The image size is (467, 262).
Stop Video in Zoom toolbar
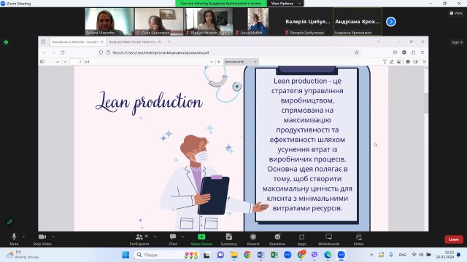pos(42,239)
